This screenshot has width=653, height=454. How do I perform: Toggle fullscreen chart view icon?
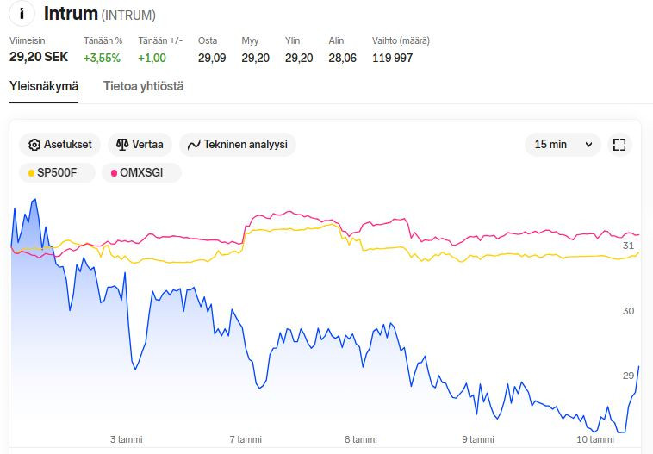(x=619, y=145)
